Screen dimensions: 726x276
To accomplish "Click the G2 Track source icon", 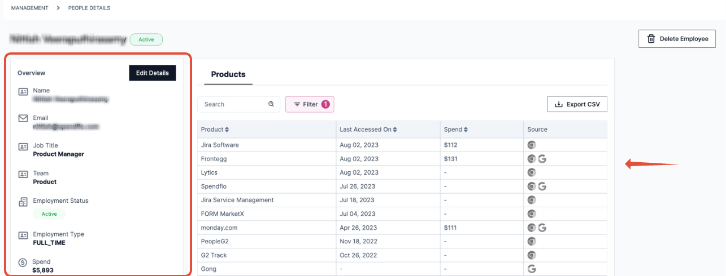I will click(x=532, y=255).
